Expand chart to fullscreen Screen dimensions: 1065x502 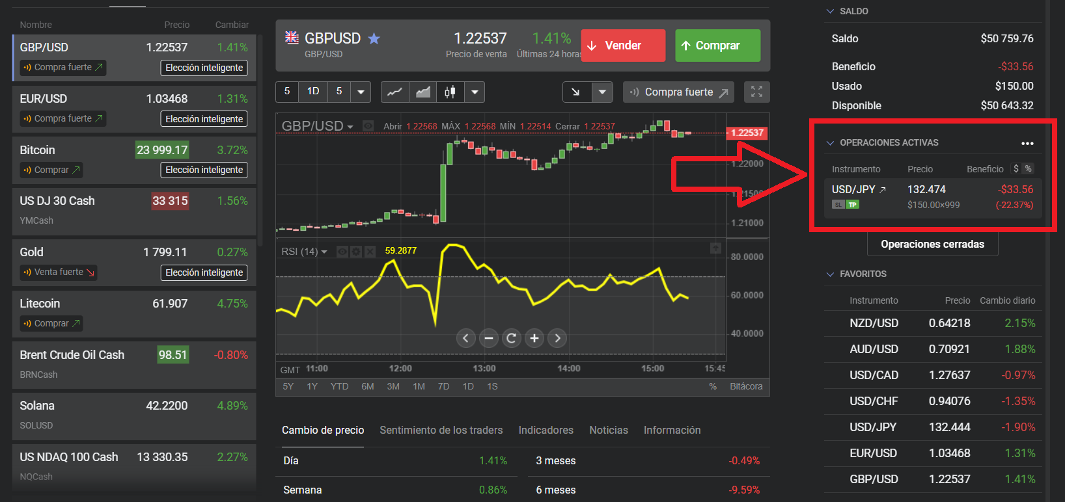tap(756, 92)
